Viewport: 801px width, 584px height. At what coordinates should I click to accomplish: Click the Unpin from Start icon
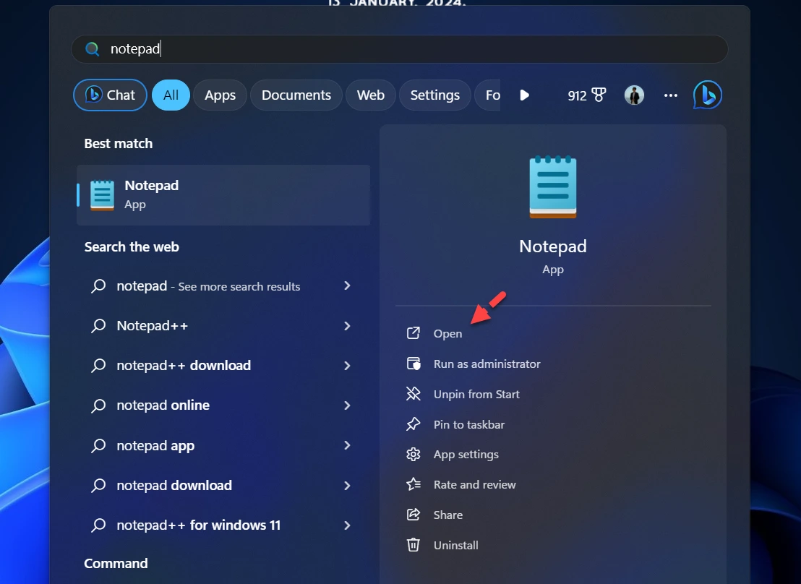pos(414,394)
